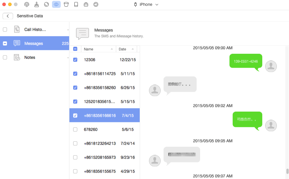Screen dimensions: 289x179
Task: Toggle the select-all checkbox in list header
Action: (75, 49)
